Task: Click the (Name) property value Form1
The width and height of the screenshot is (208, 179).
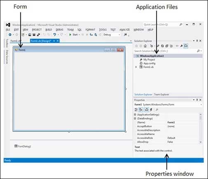Action: pyautogui.click(x=171, y=122)
